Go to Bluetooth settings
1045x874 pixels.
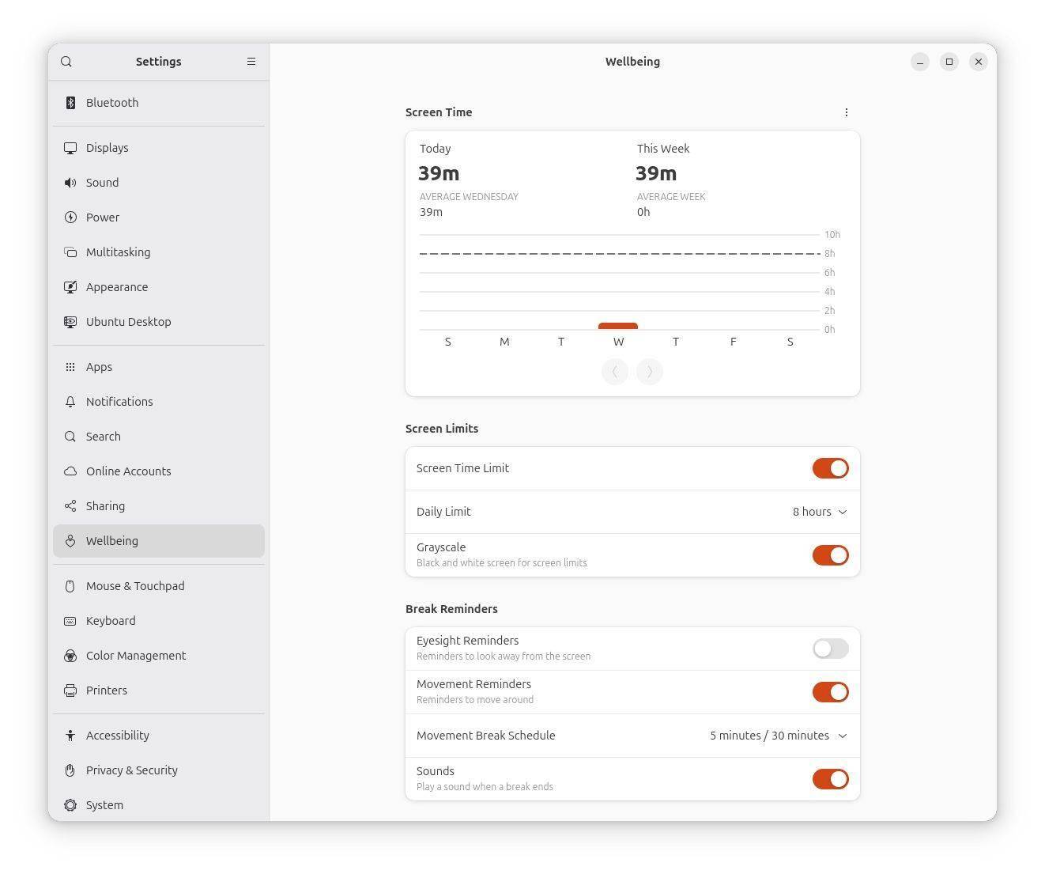(x=159, y=103)
